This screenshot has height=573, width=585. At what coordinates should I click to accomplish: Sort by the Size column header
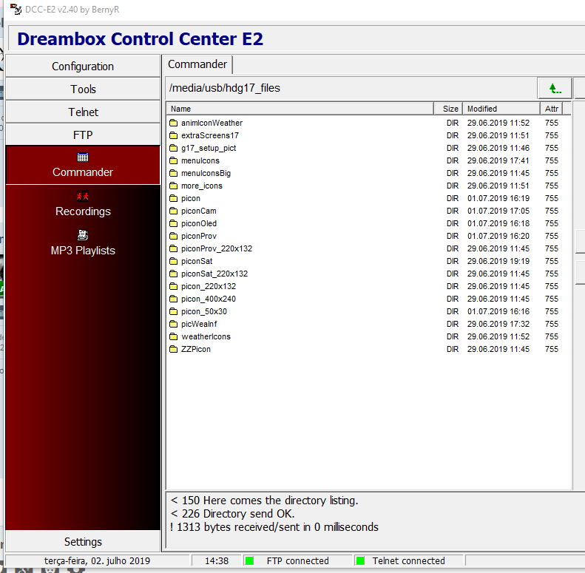[448, 109]
